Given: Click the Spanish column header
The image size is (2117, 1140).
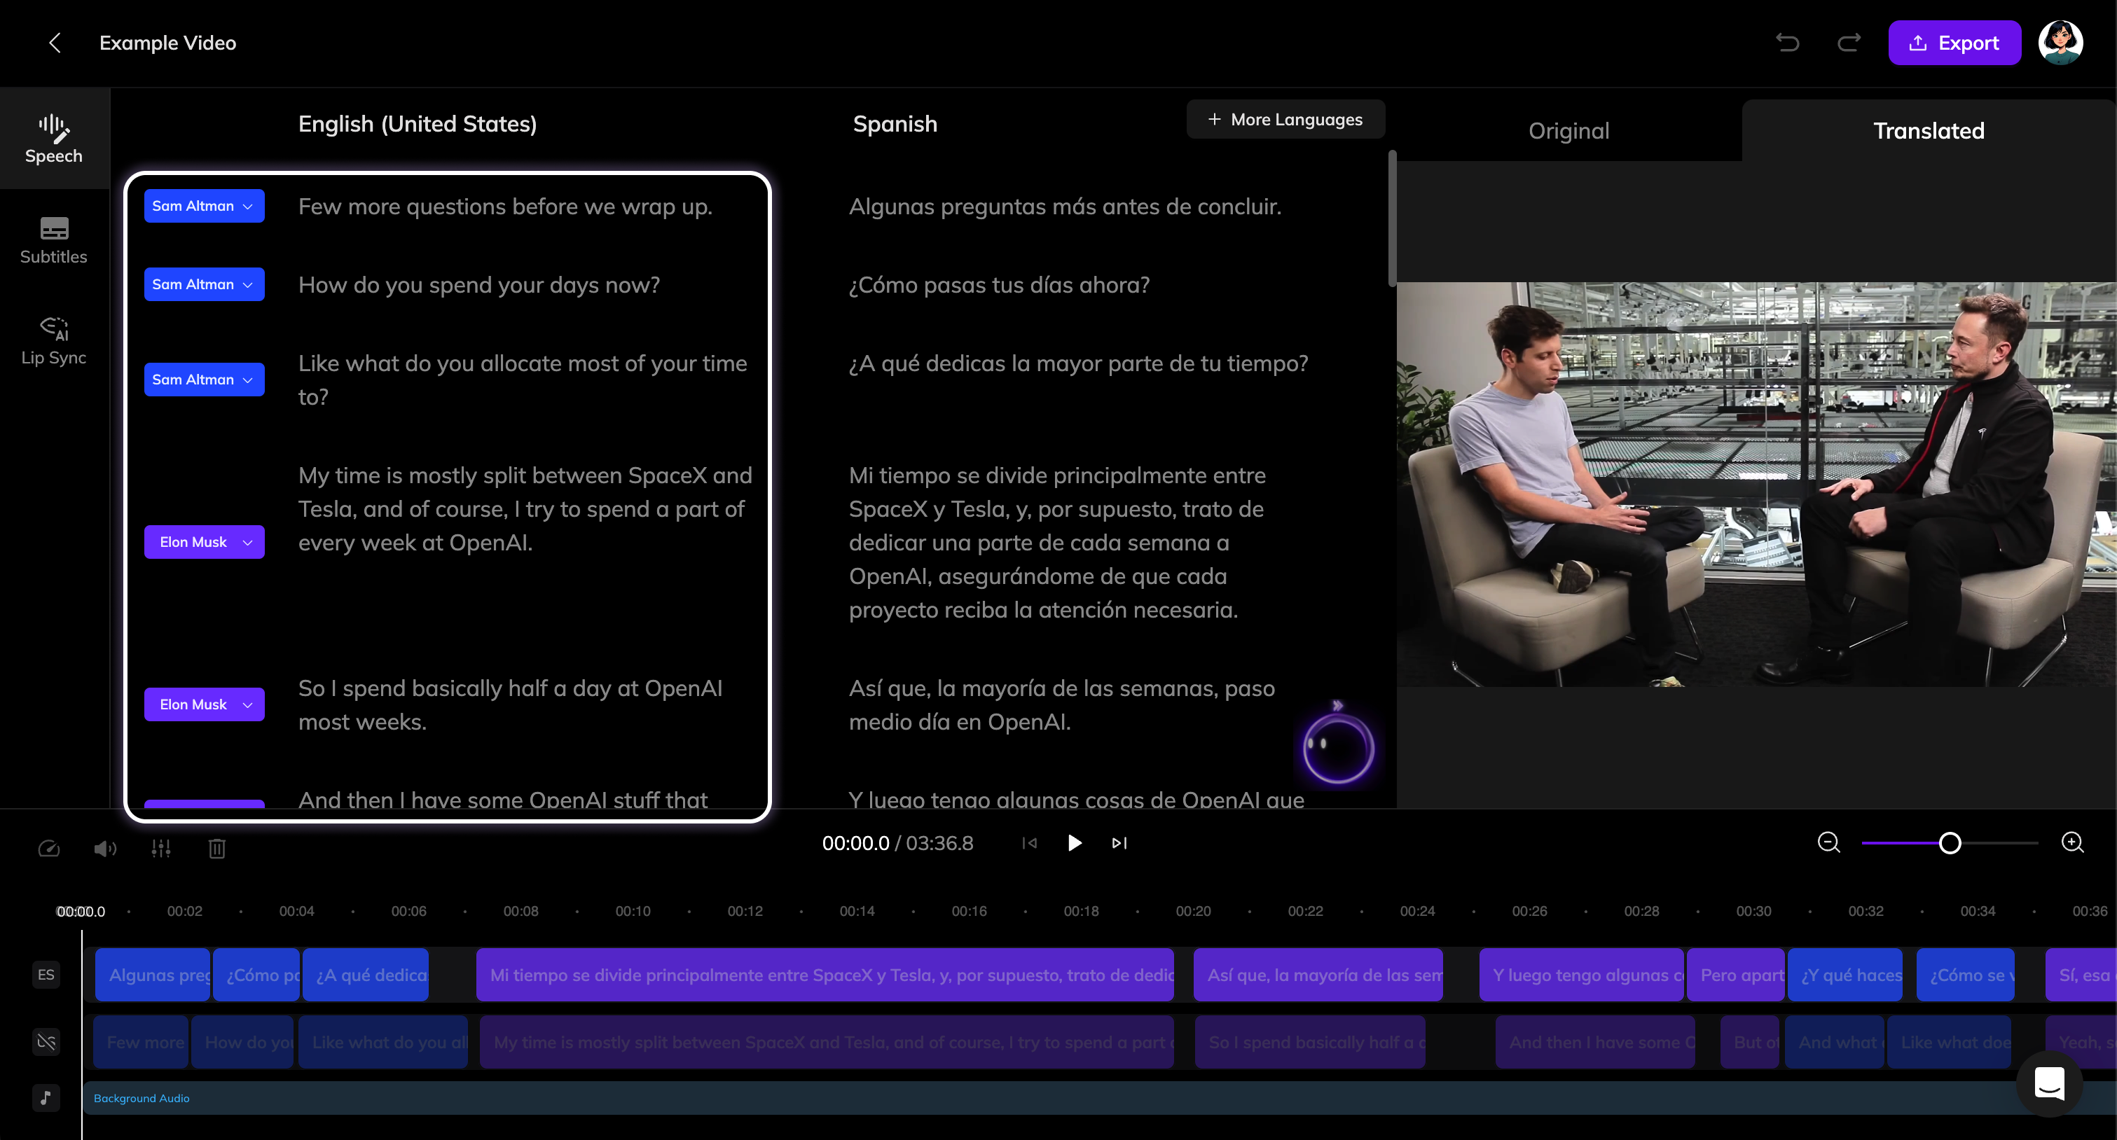Looking at the screenshot, I should [895, 123].
